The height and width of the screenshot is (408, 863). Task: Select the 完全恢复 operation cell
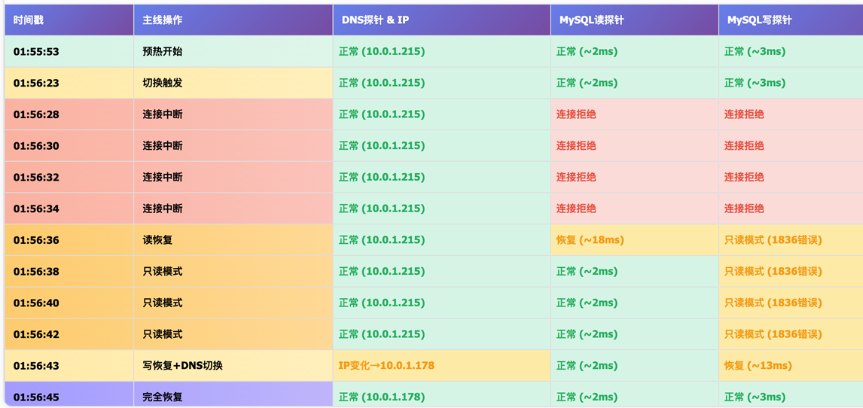[163, 397]
